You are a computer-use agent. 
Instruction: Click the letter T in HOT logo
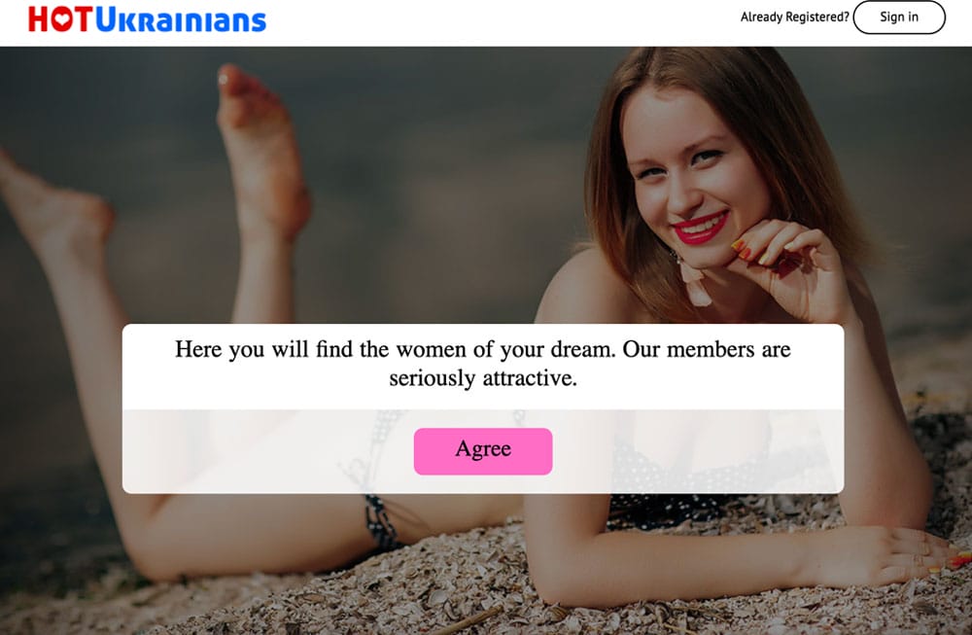coord(84,19)
